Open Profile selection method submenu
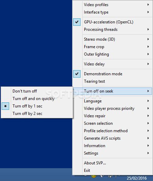This screenshot has height=181, width=153. point(112,131)
